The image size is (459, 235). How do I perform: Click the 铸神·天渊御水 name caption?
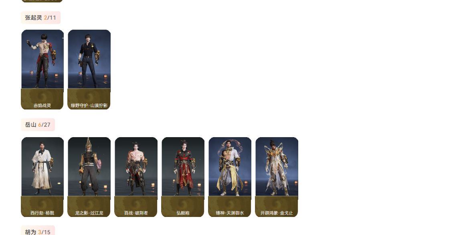point(229,213)
